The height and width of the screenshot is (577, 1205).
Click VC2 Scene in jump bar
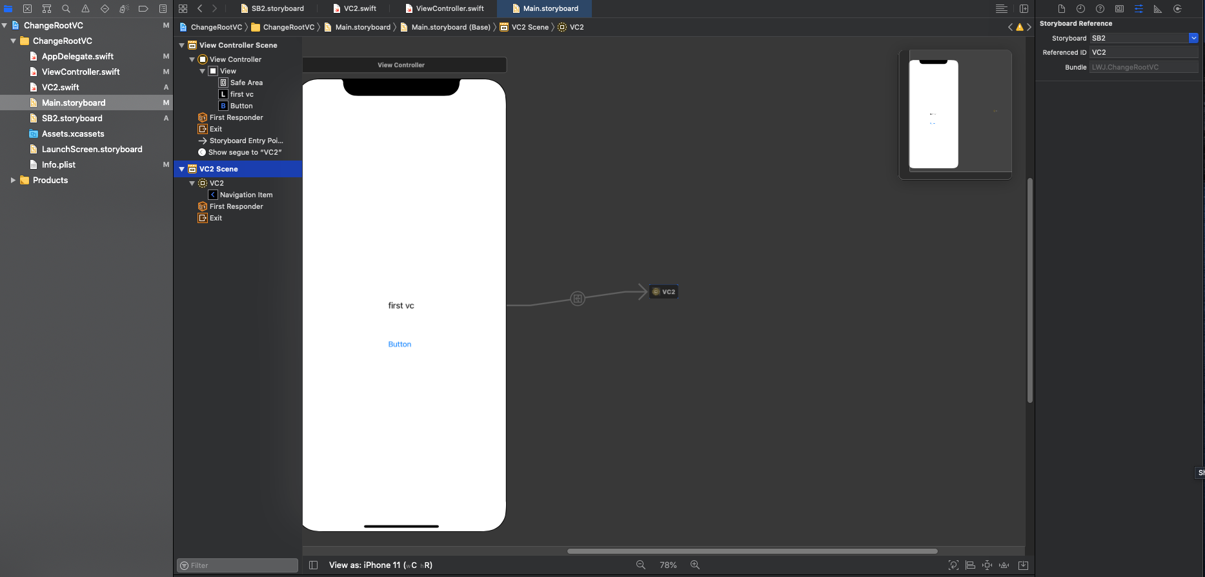[524, 27]
